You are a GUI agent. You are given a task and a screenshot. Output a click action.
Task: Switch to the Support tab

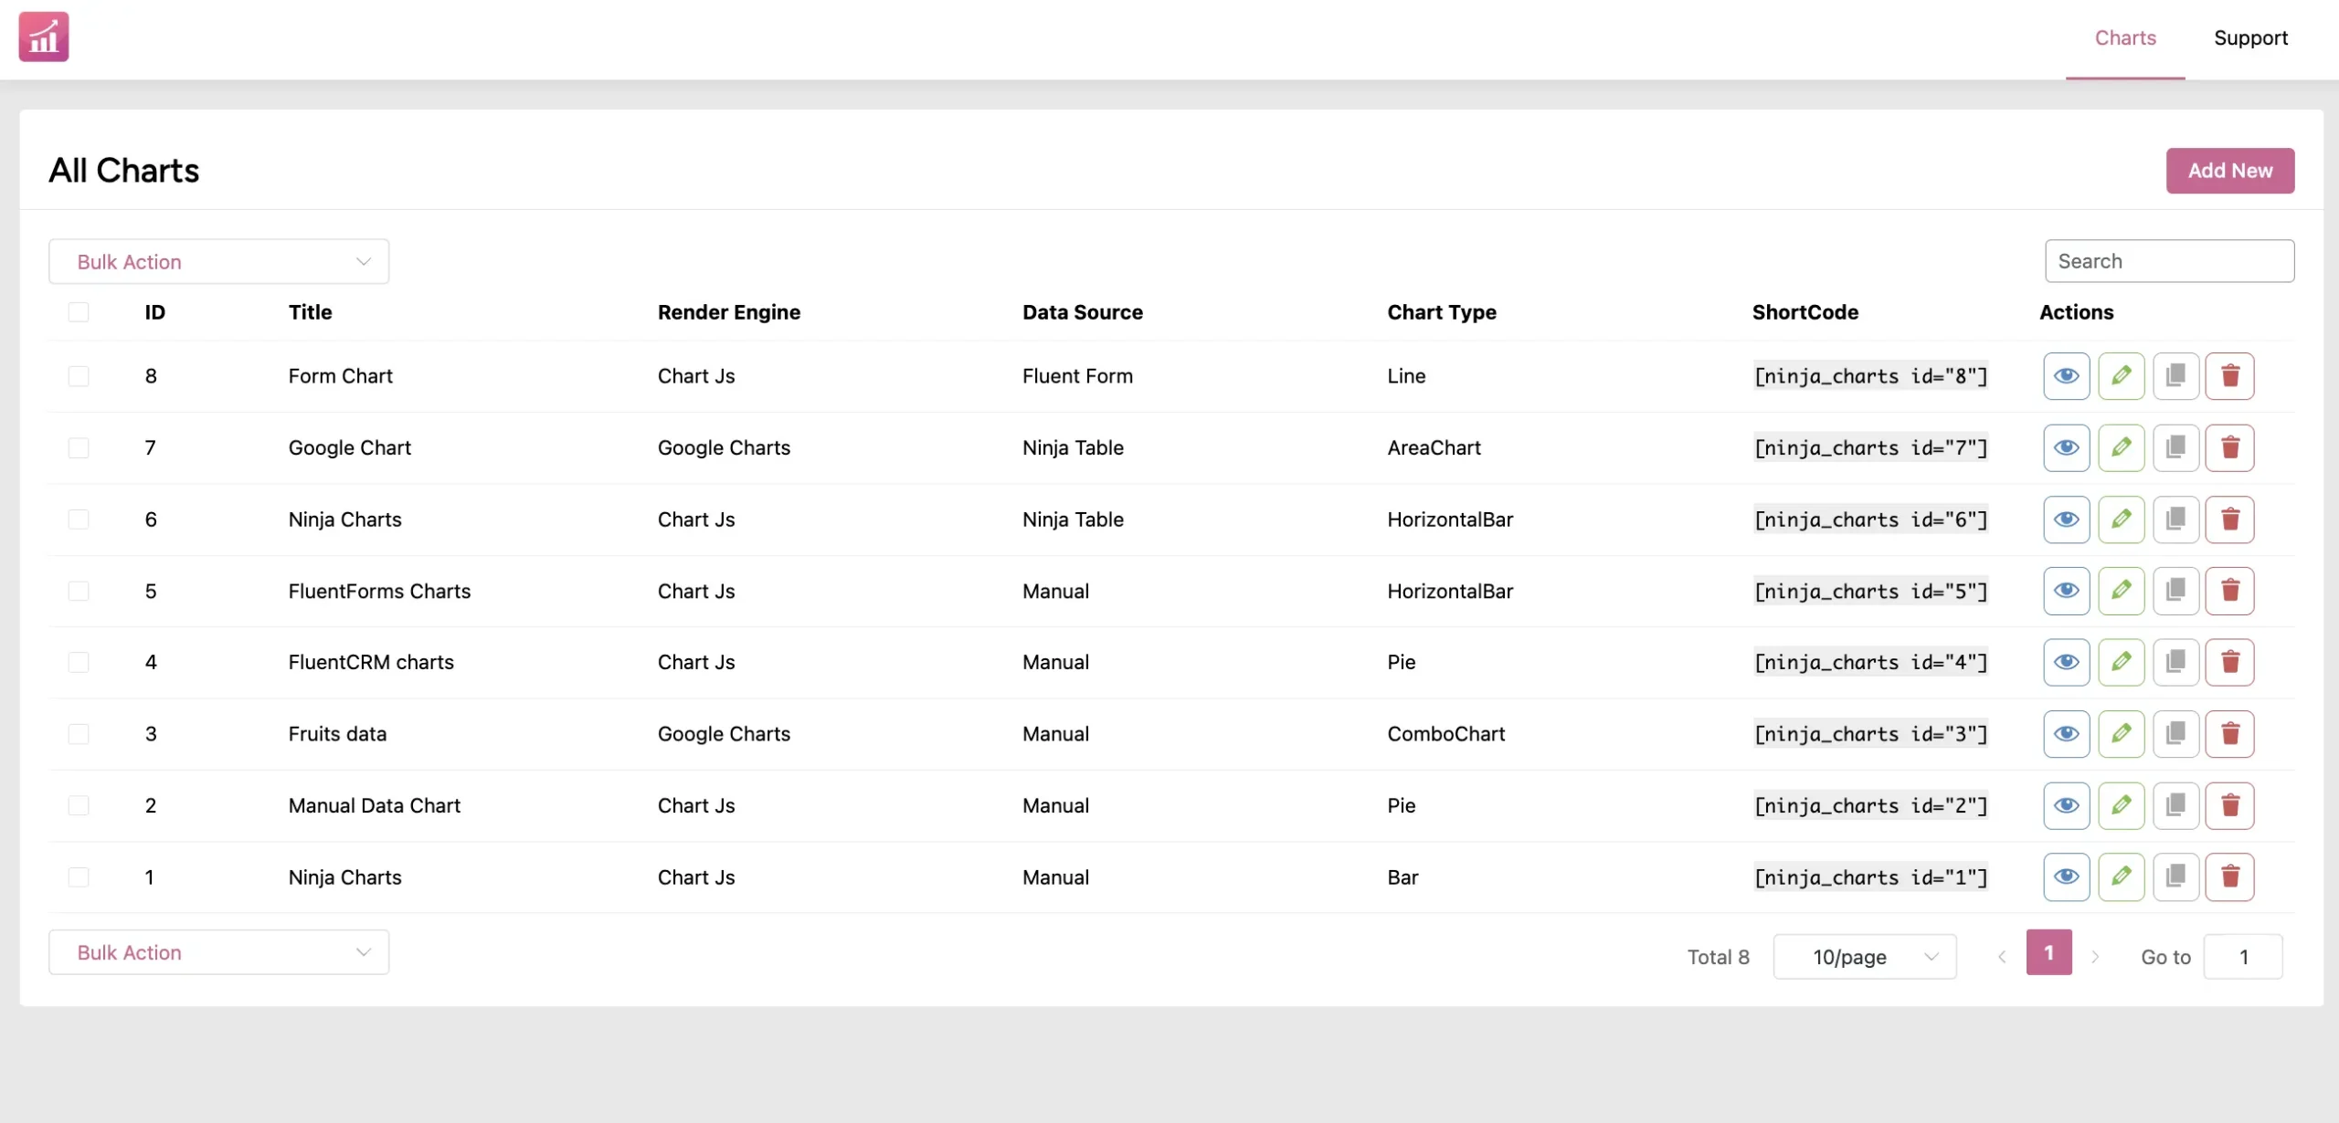2251,37
